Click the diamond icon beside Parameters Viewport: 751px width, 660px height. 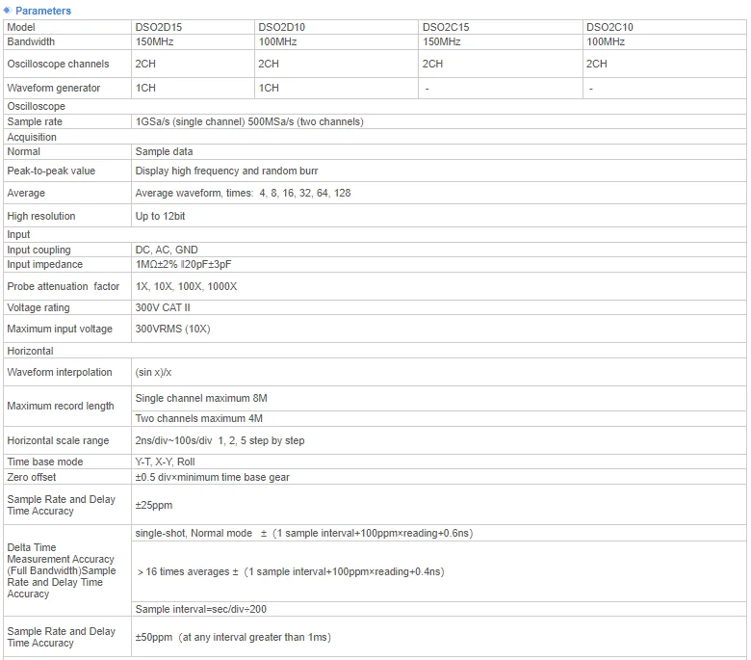click(x=7, y=10)
